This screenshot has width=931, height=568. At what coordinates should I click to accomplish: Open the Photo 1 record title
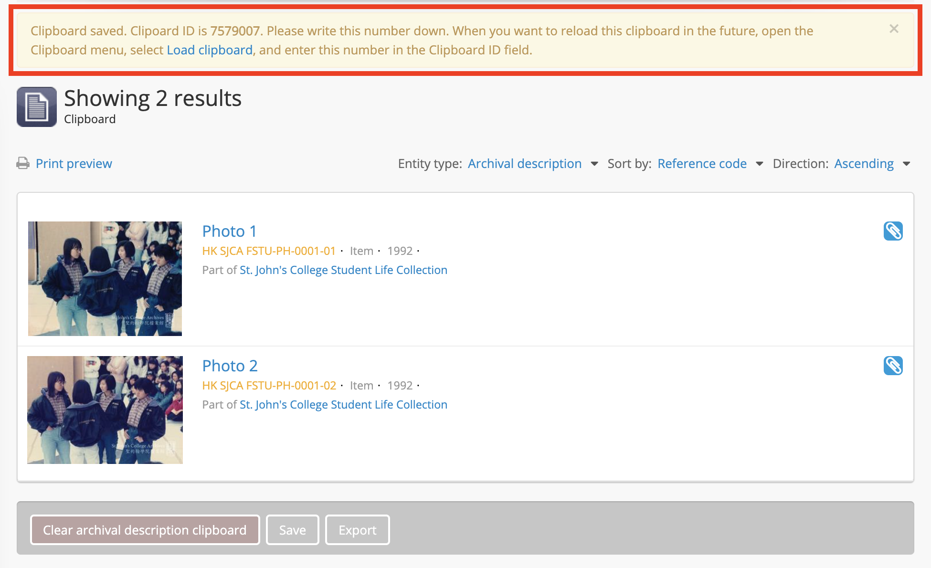click(x=229, y=231)
